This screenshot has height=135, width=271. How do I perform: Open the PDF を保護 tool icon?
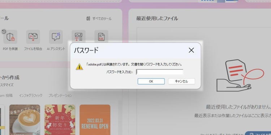click(10, 37)
